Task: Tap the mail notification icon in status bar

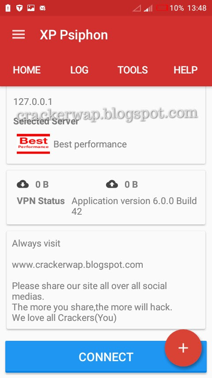Action: [x=42, y=8]
